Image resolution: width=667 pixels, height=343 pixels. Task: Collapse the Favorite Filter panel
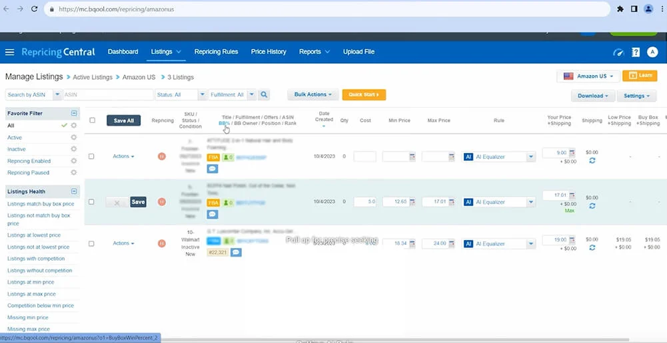click(x=74, y=114)
